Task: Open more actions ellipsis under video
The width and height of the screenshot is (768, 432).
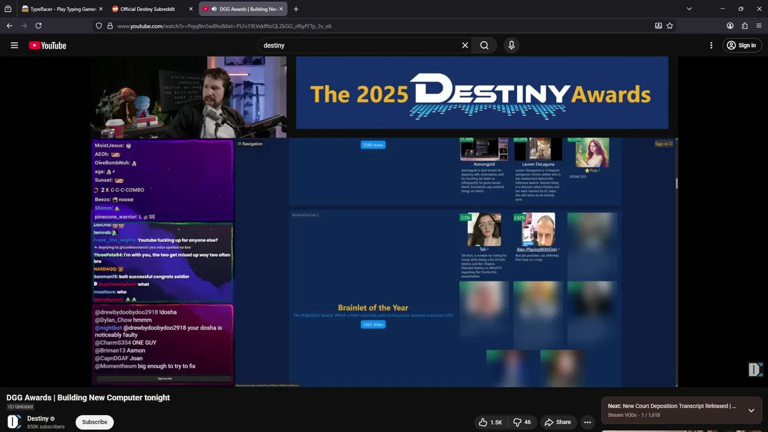Action: tap(587, 422)
